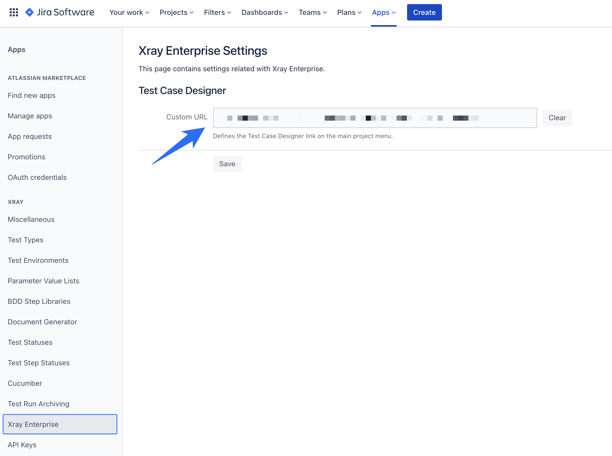Go to App requests

tap(29, 136)
